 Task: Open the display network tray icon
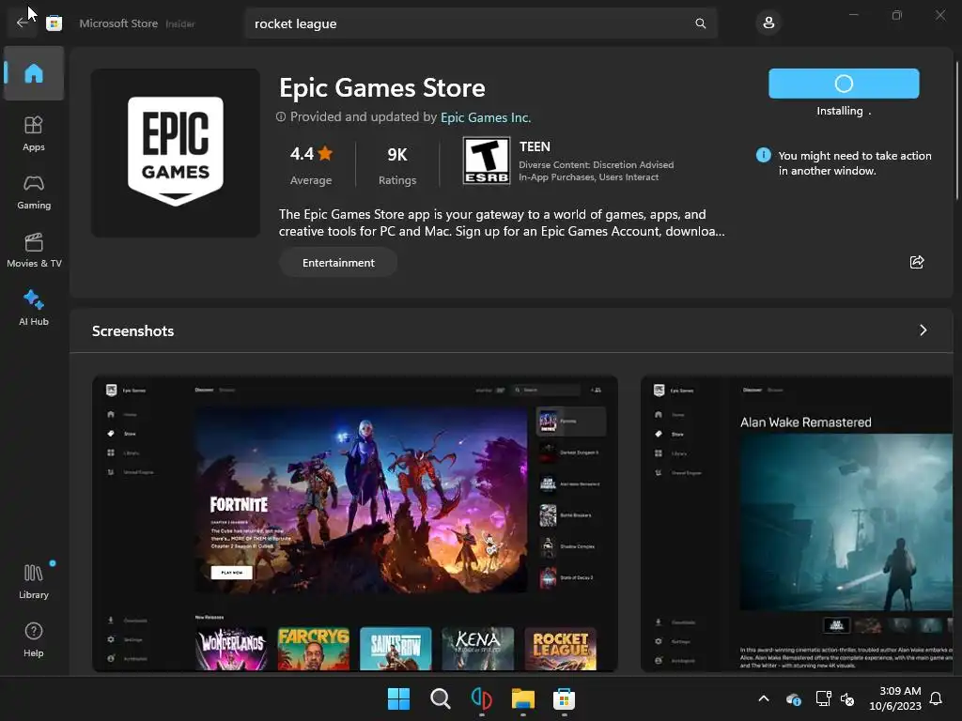pos(823,698)
